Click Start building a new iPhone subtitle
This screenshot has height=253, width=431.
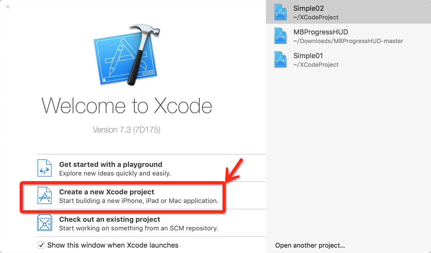tap(139, 201)
